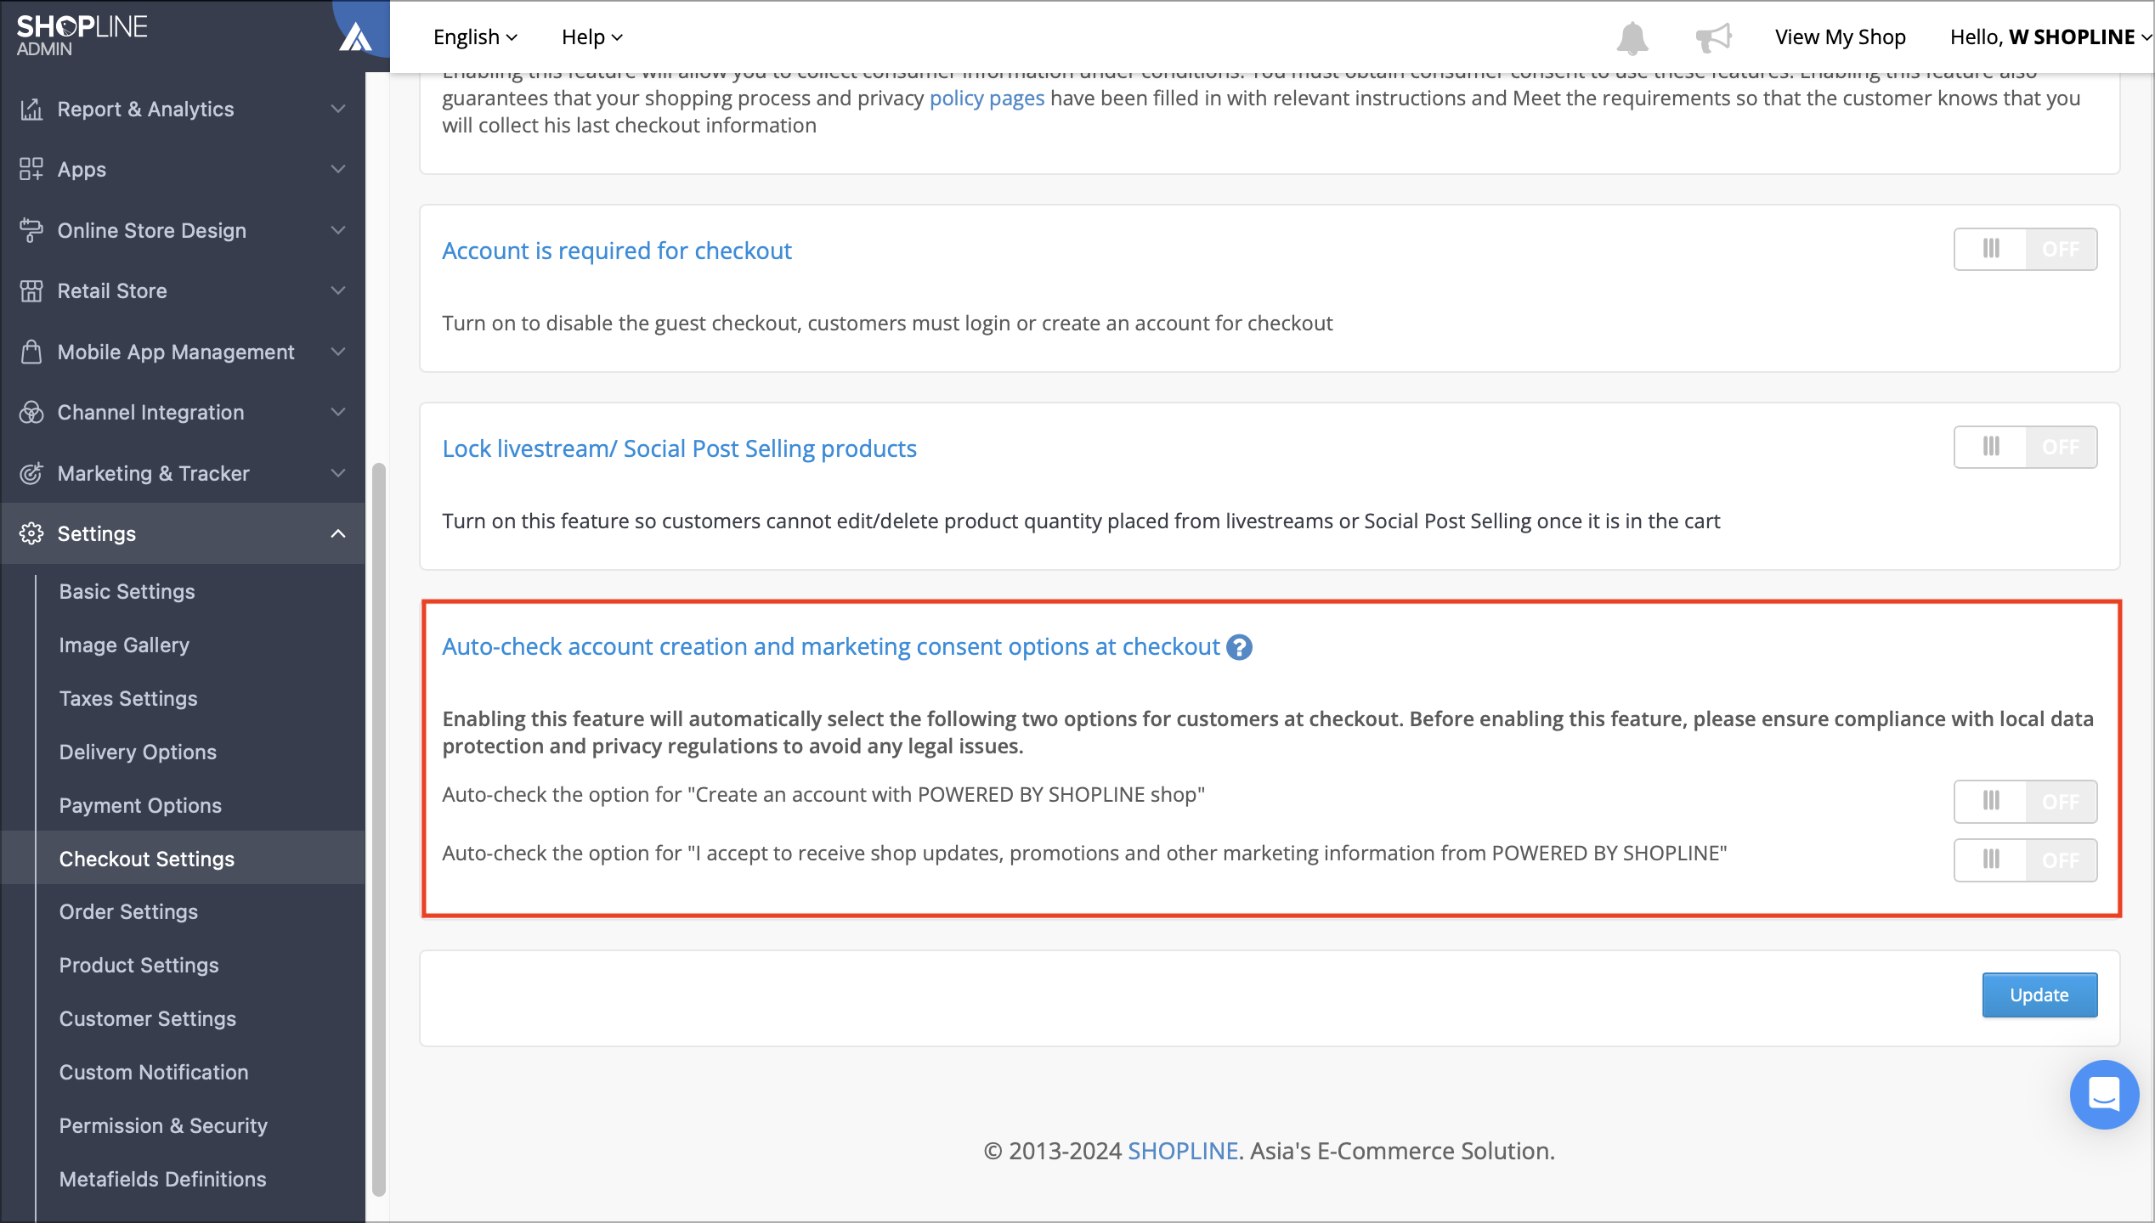
Task: Select Checkout Settings in sidebar
Action: click(147, 859)
